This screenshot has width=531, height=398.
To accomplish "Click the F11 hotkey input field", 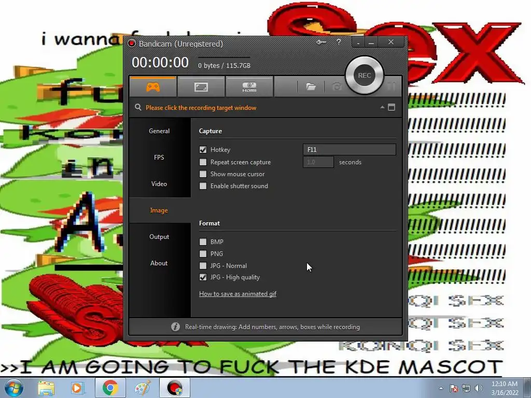I will [x=349, y=149].
